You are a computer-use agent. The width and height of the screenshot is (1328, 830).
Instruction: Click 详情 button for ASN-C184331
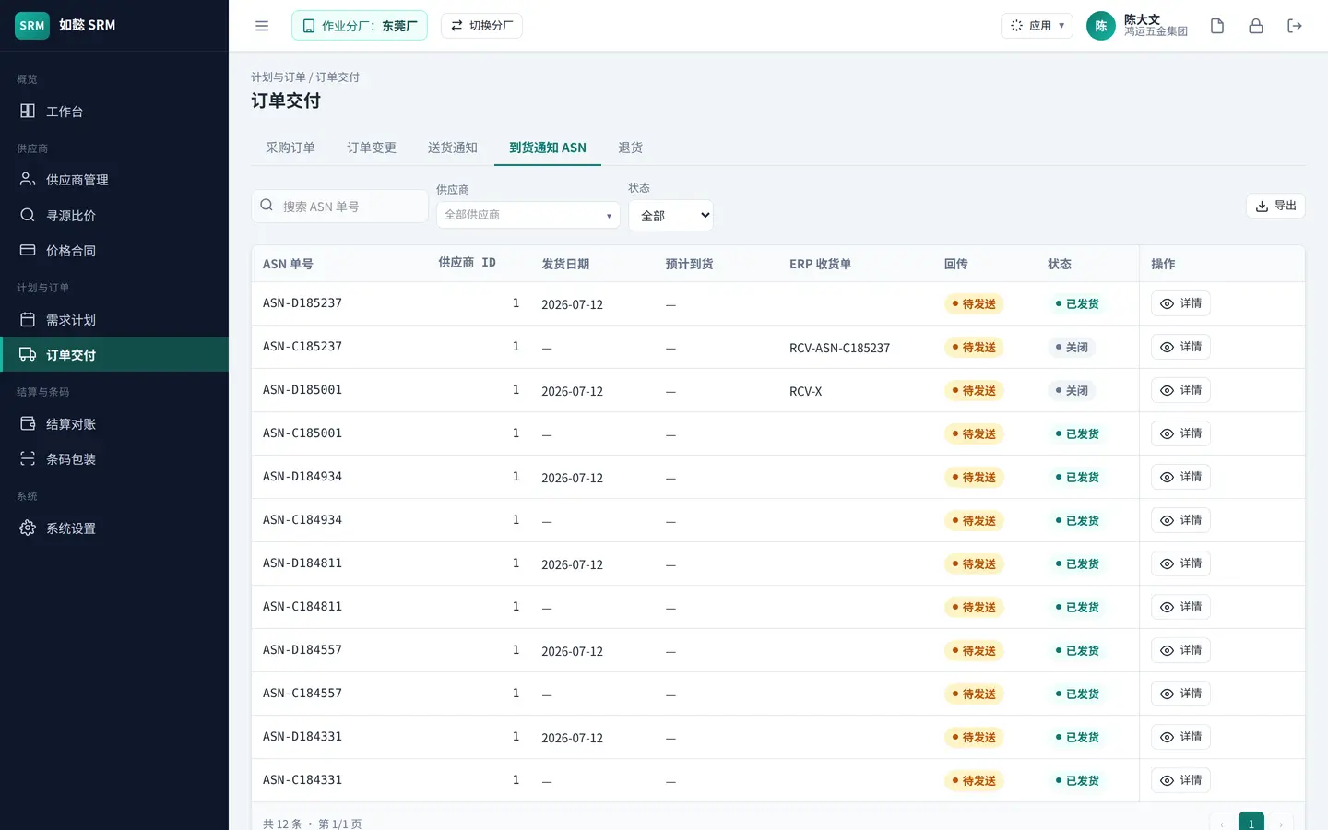[1180, 780]
